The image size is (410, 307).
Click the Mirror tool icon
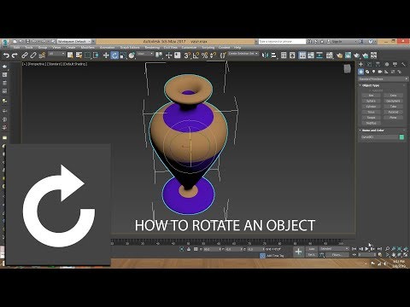pos(265,55)
